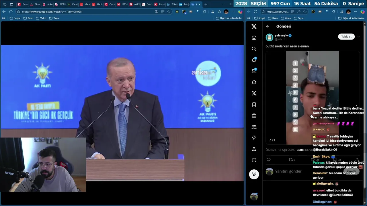Open X notifications bell
The height and width of the screenshot is (206, 367).
tap(254, 60)
